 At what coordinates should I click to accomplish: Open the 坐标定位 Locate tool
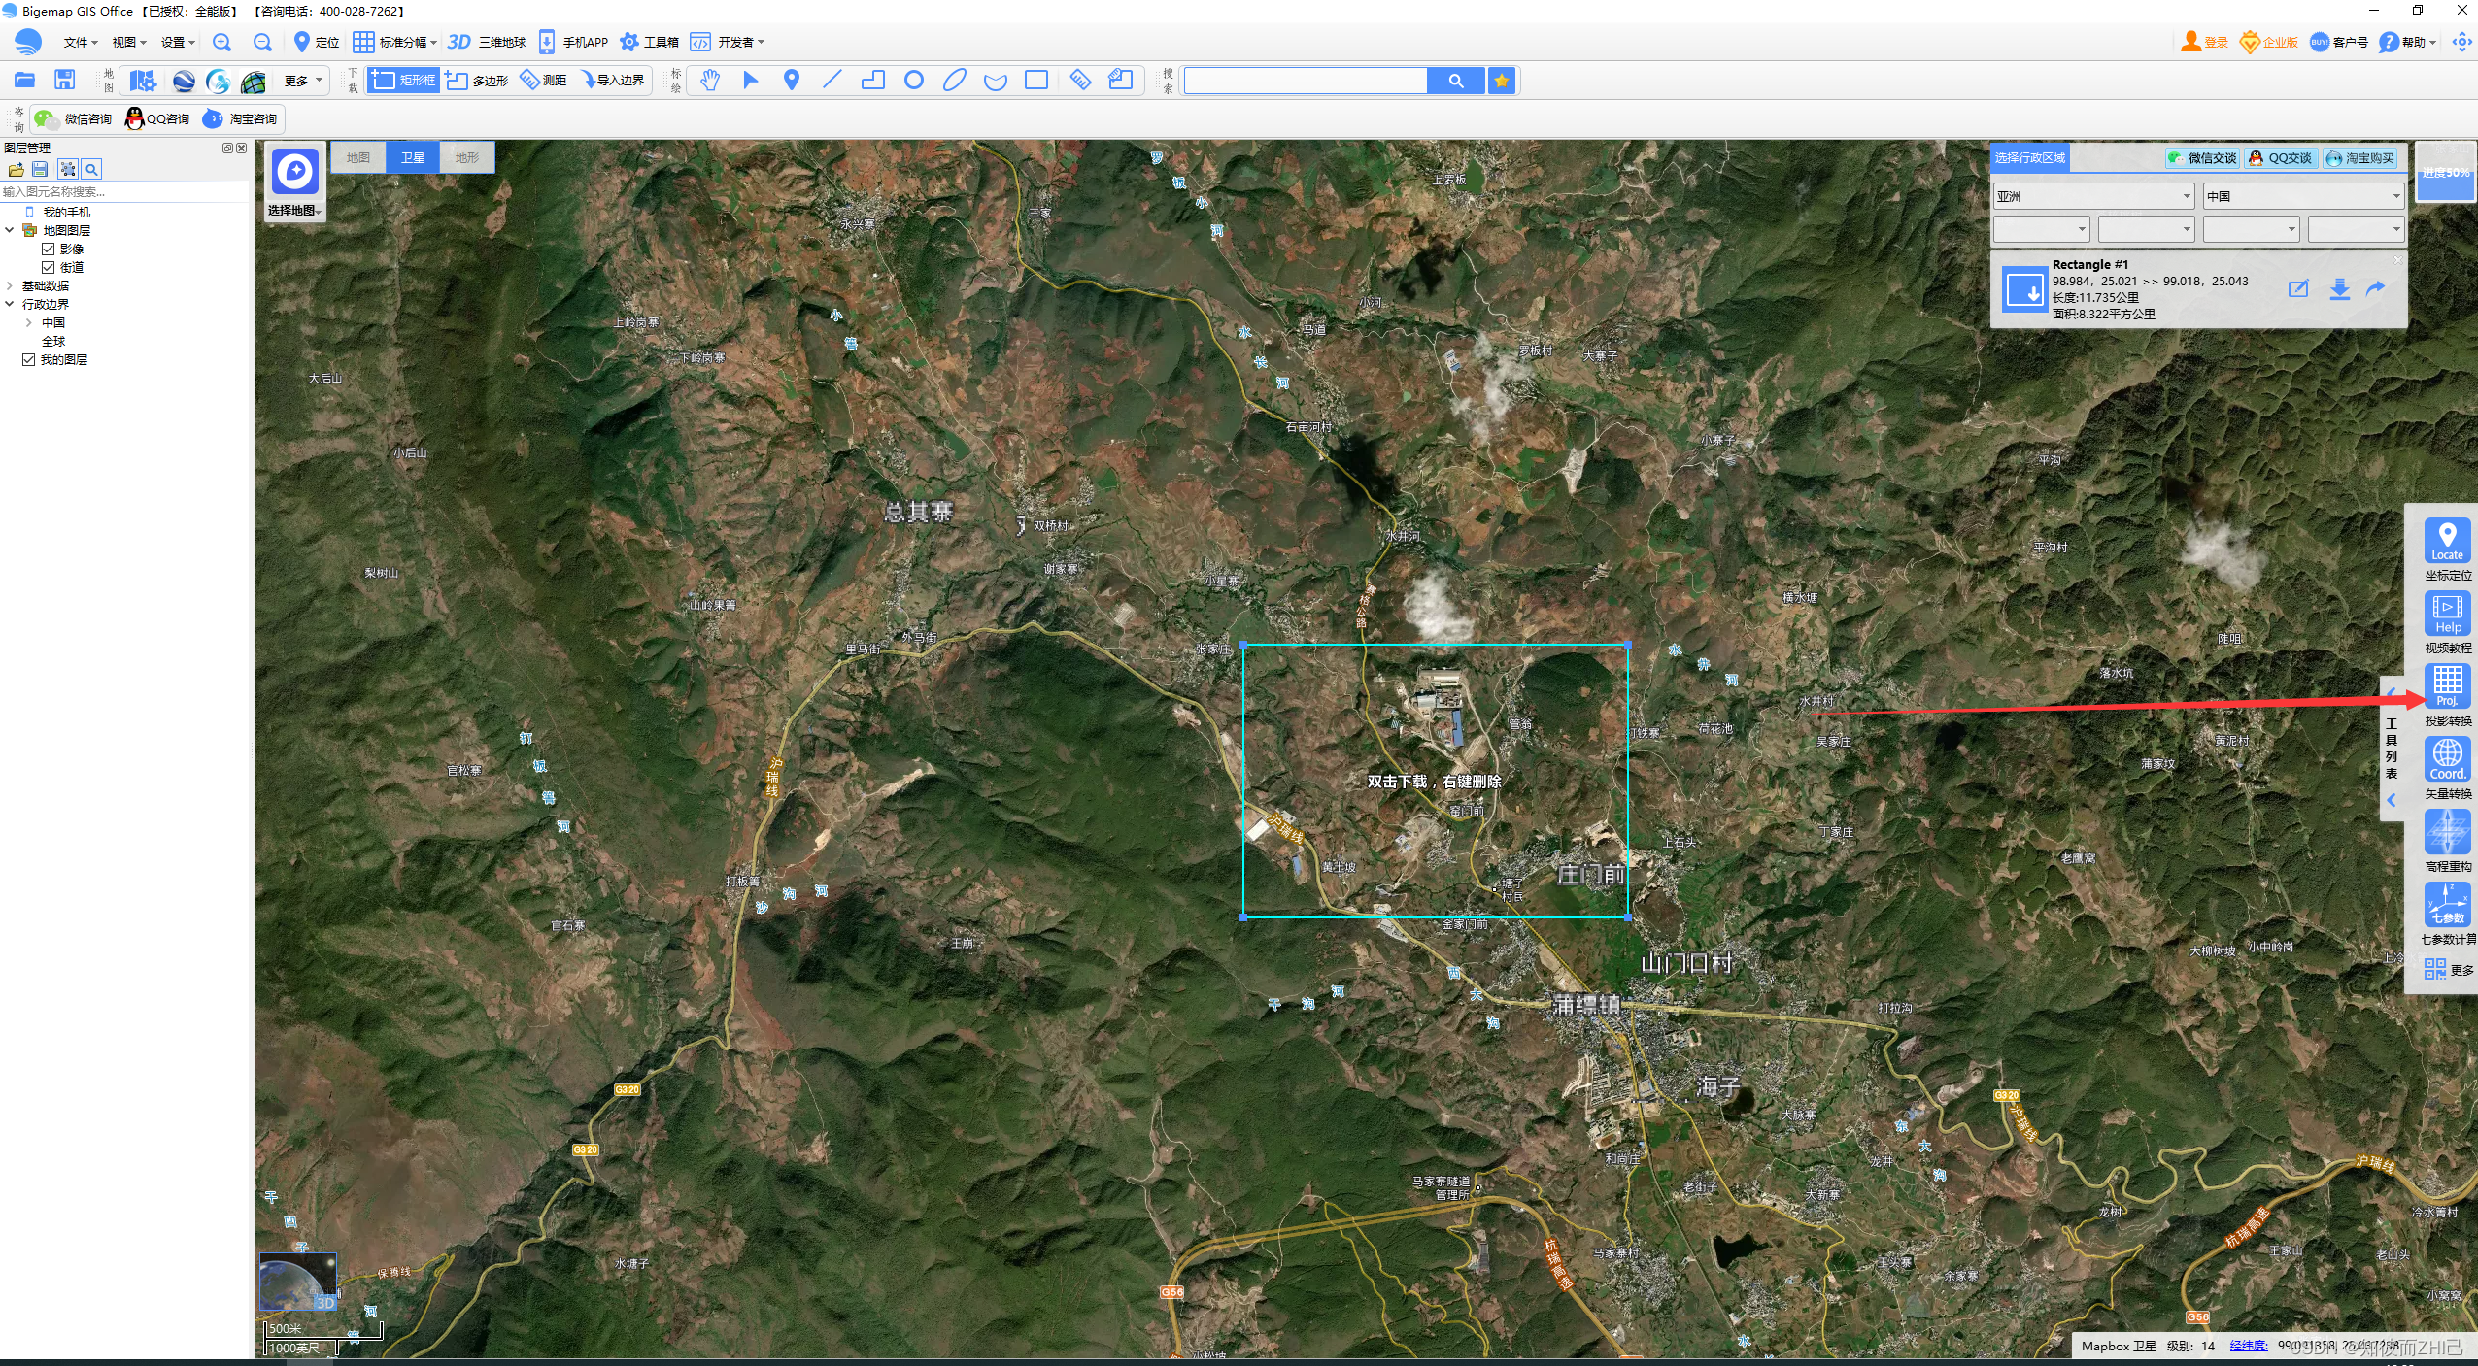(x=2447, y=541)
